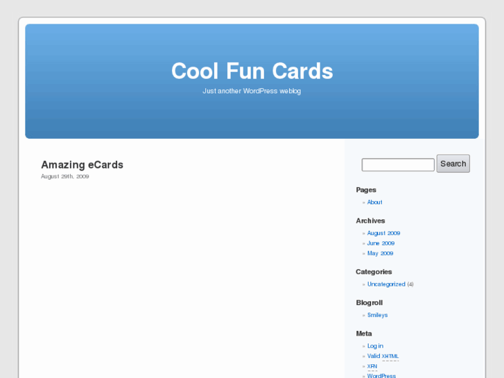Image resolution: width=504 pixels, height=378 pixels.
Task: Open the Cool Fun Cards site title
Action: tap(252, 71)
